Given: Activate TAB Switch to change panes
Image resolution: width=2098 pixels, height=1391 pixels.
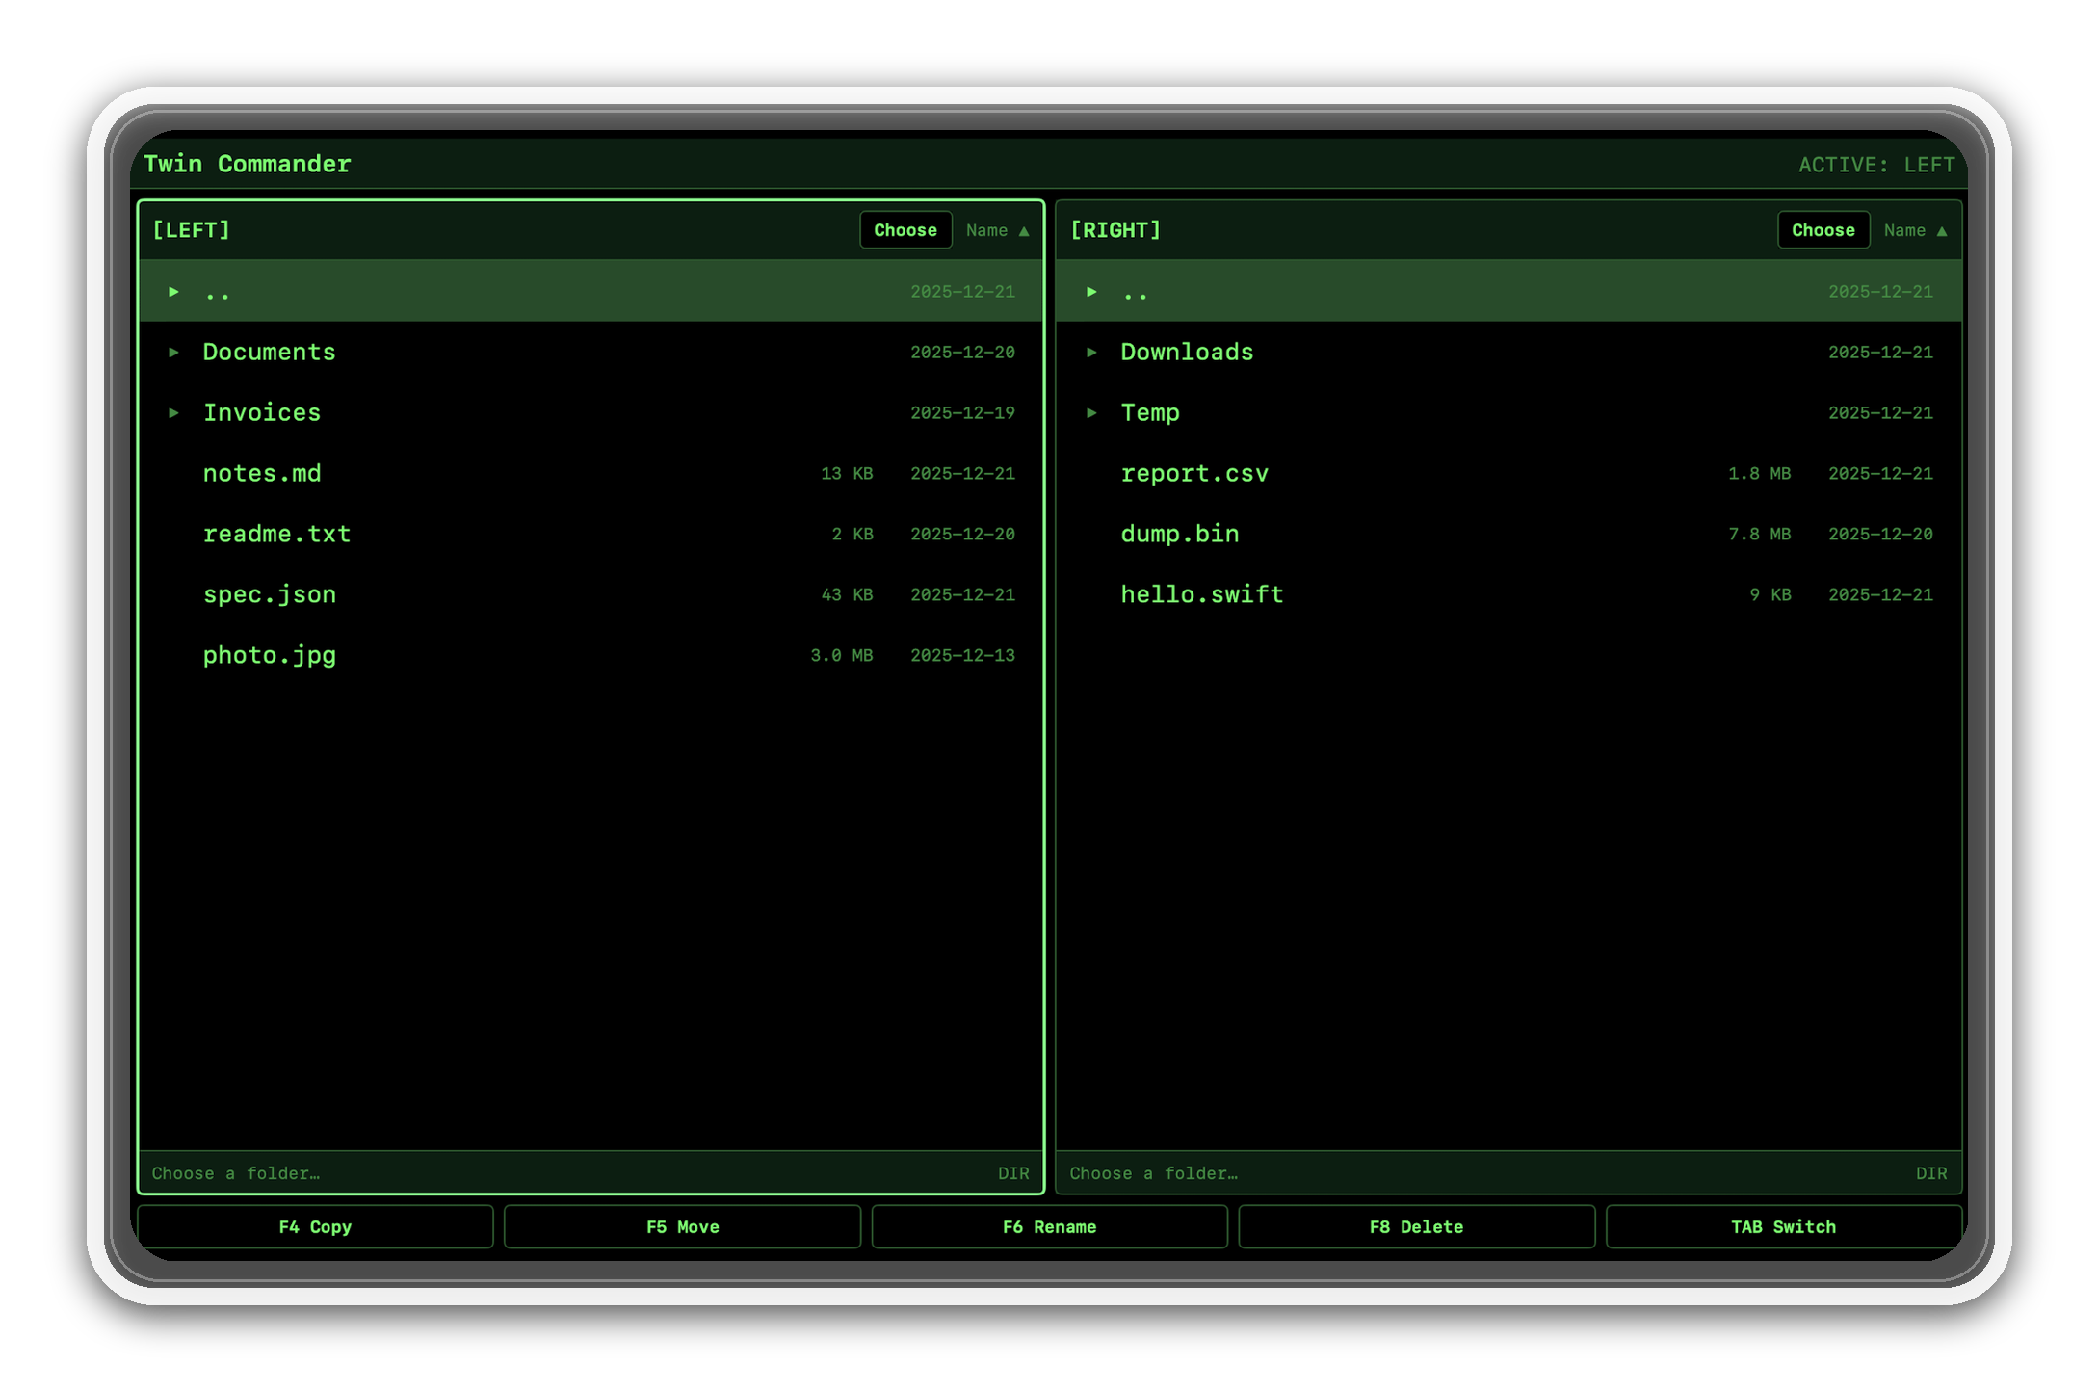Looking at the screenshot, I should coord(1783,1226).
